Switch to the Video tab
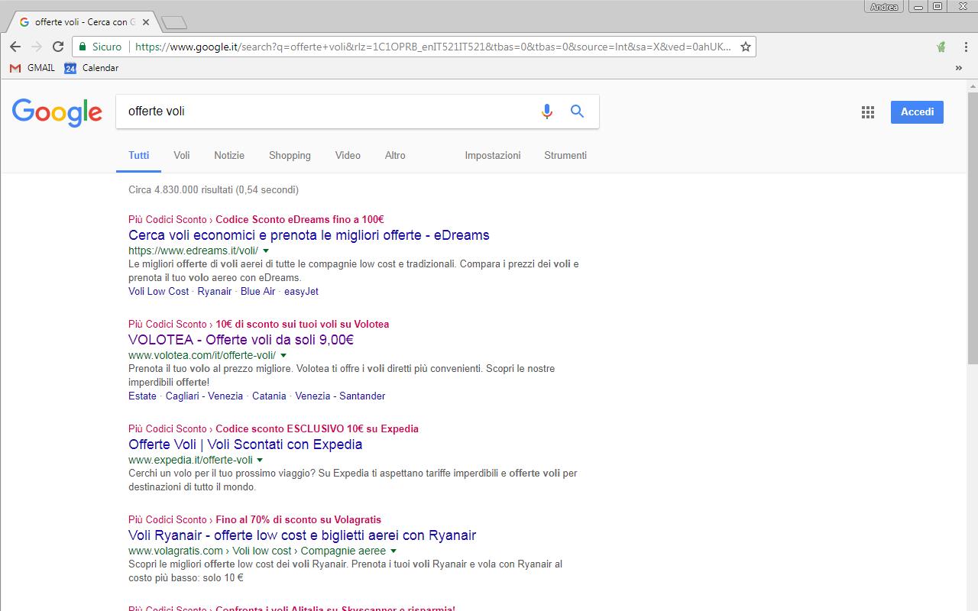 [348, 155]
